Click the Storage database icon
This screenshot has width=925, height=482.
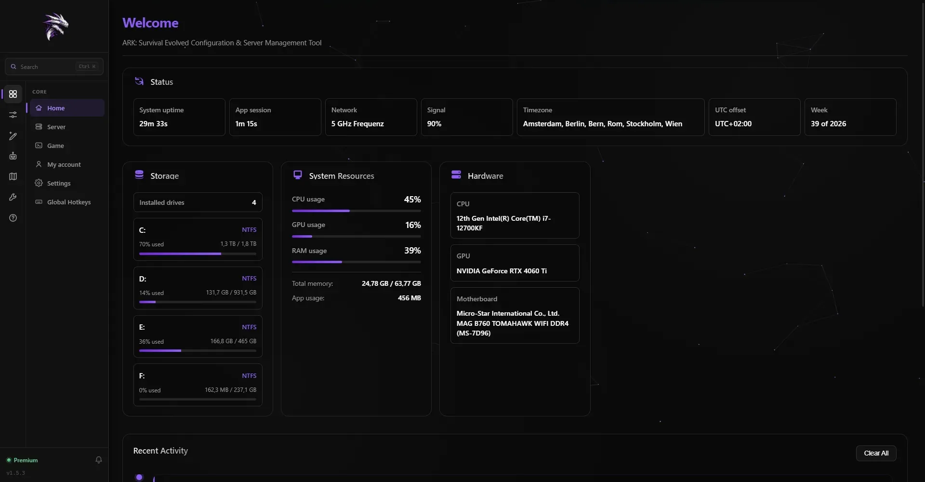(x=139, y=175)
